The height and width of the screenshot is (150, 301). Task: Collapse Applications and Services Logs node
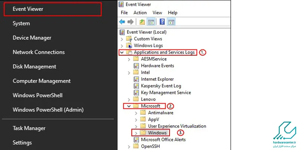[122, 52]
